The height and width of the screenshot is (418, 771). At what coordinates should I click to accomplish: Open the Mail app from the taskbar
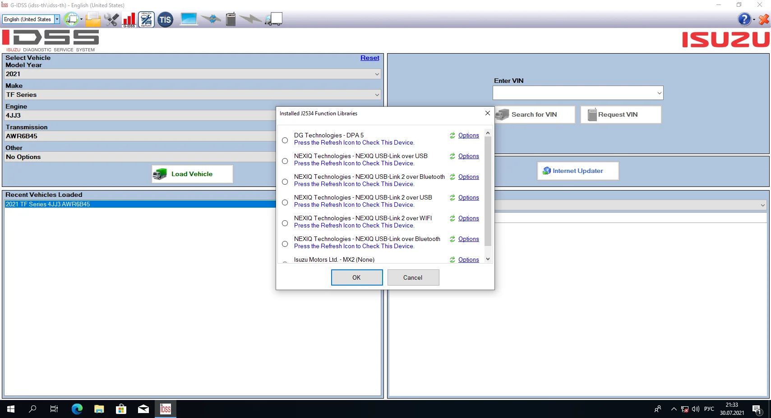tap(143, 409)
